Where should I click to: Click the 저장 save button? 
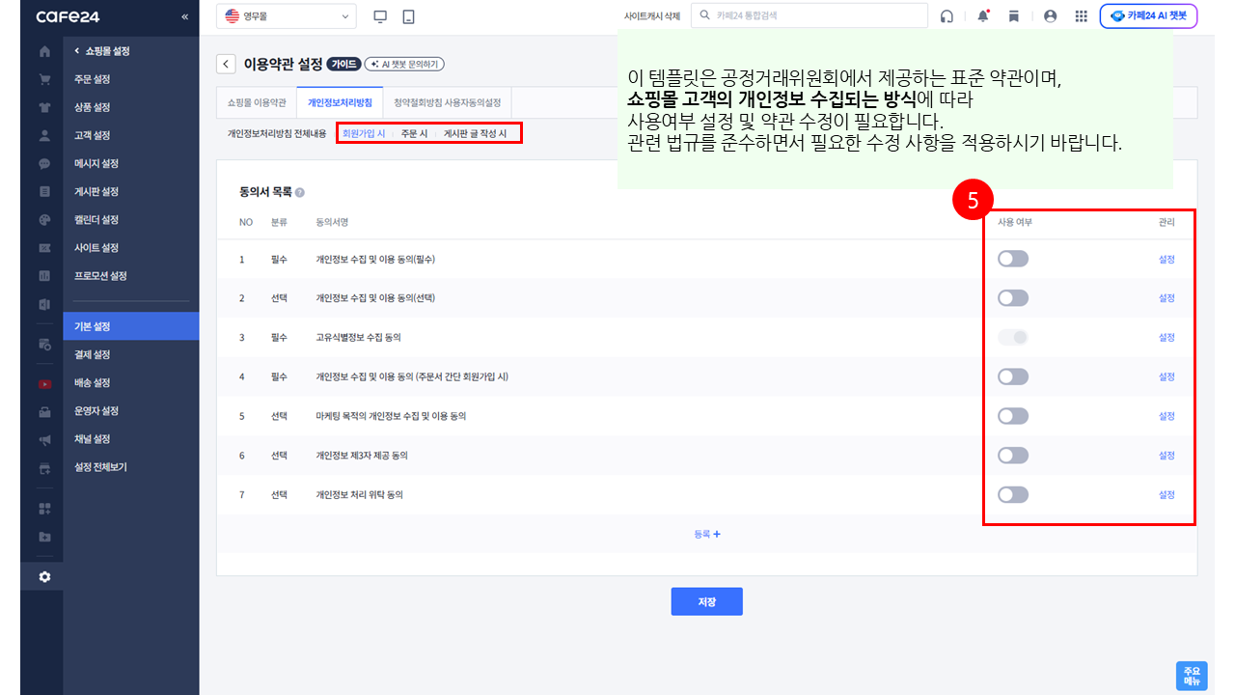(x=707, y=601)
